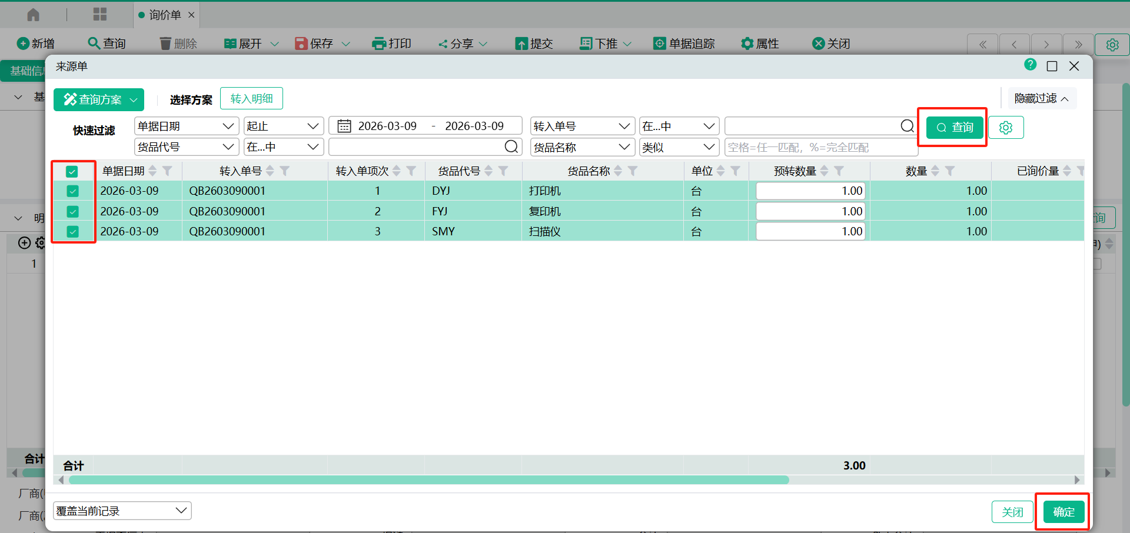Click the 转入单号 search magnifier icon
The width and height of the screenshot is (1130, 533).
tap(907, 126)
